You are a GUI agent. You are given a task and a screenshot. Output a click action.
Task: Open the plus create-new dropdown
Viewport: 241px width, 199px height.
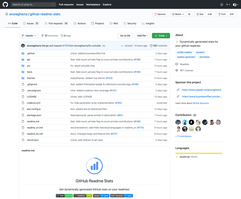tap(228, 4)
